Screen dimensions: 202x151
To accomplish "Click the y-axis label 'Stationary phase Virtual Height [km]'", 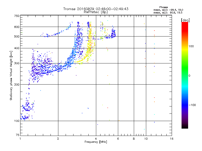I will coord(11,75).
